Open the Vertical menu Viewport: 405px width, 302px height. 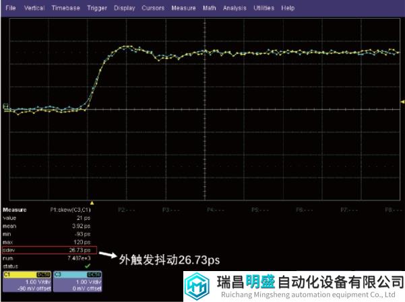pyautogui.click(x=35, y=8)
